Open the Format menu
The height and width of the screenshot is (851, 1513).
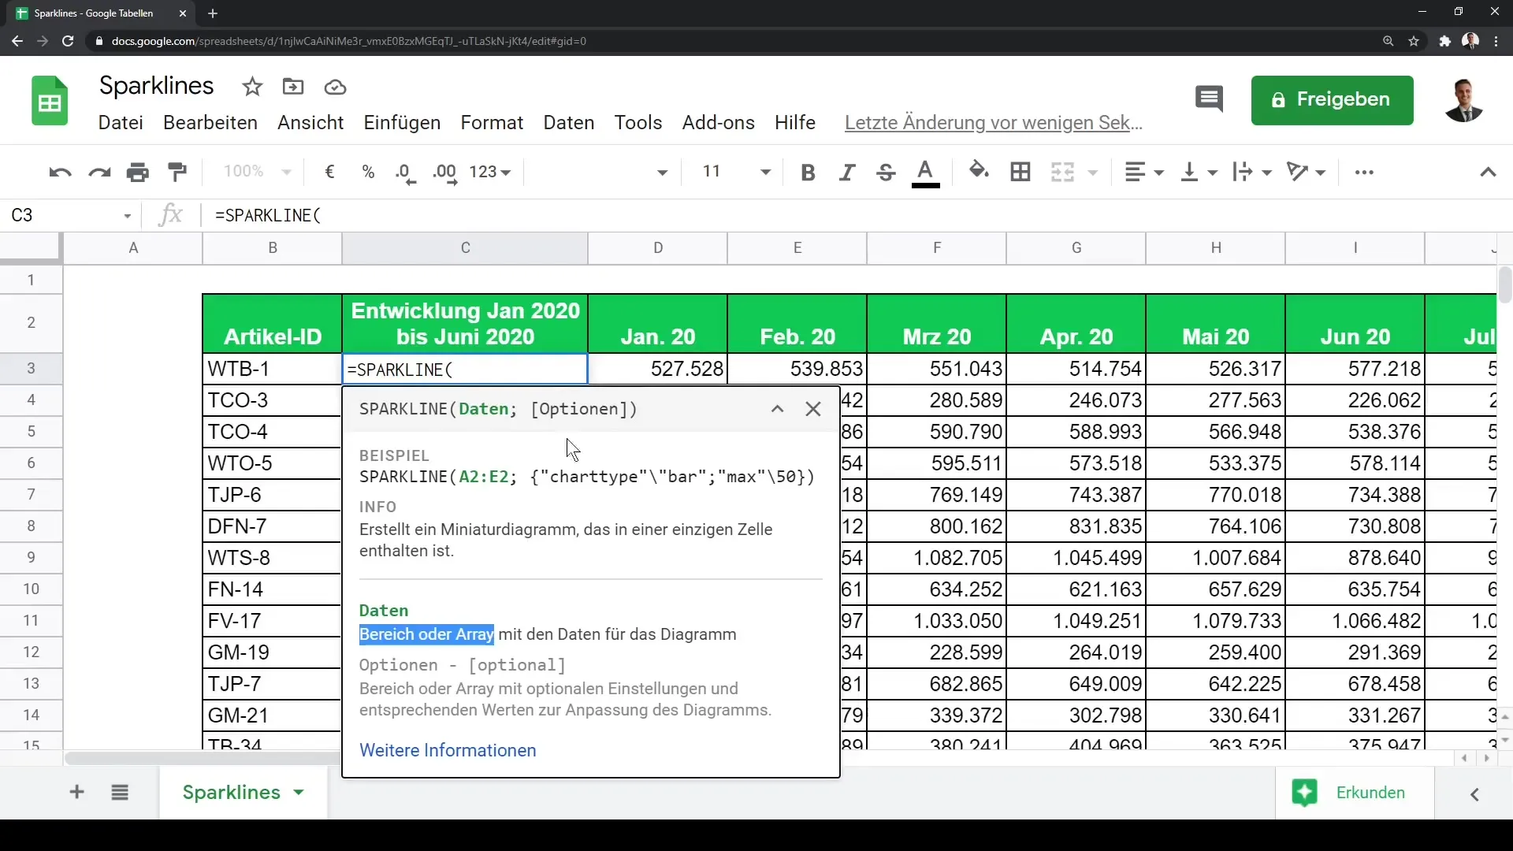click(492, 123)
